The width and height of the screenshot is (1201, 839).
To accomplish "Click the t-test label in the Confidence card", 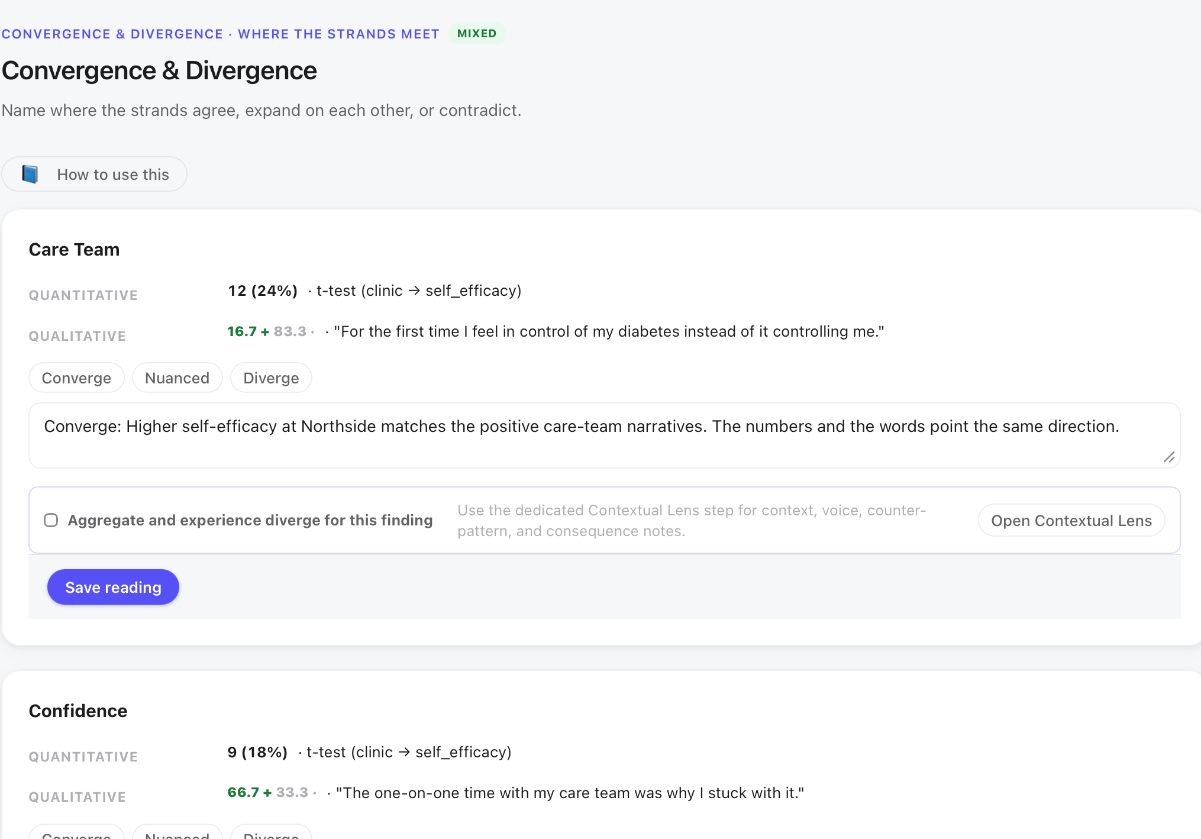I will (409, 753).
